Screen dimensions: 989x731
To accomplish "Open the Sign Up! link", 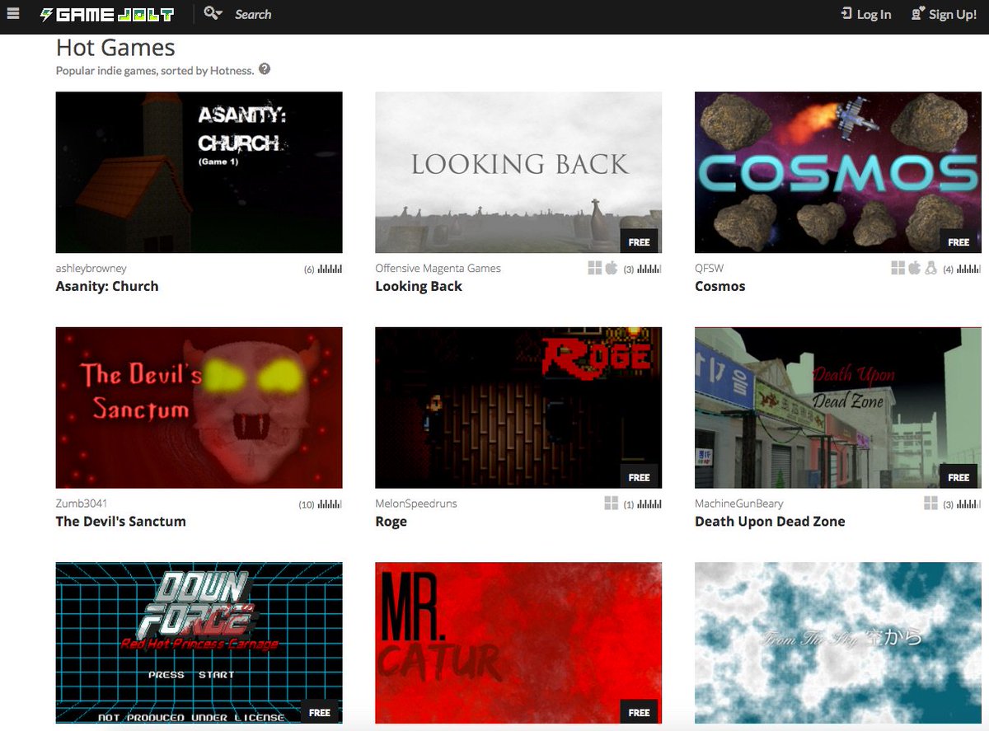I will point(944,14).
